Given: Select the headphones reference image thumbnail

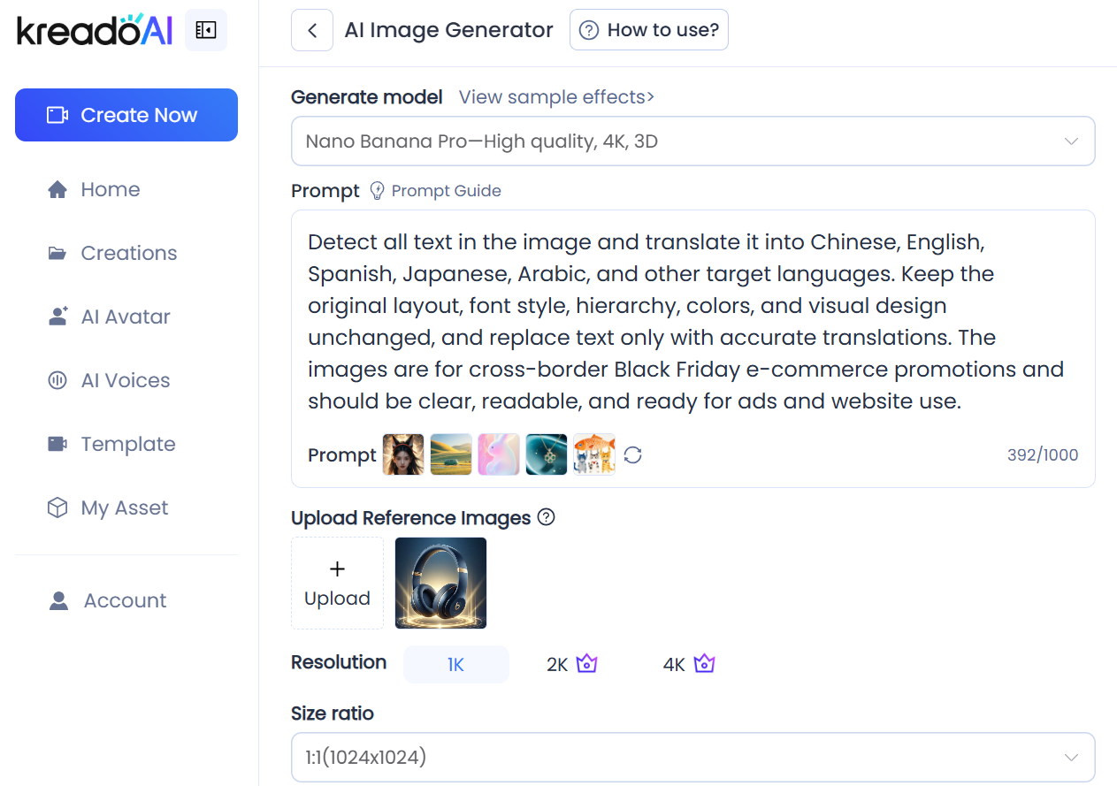Looking at the screenshot, I should [440, 583].
